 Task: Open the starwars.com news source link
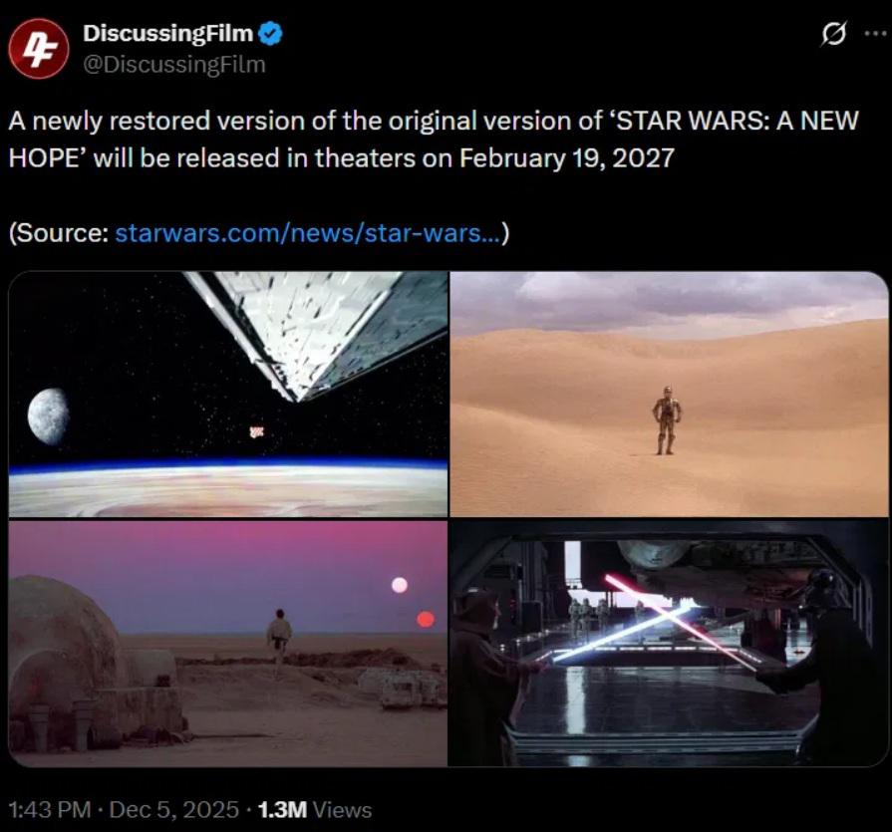pyautogui.click(x=308, y=232)
